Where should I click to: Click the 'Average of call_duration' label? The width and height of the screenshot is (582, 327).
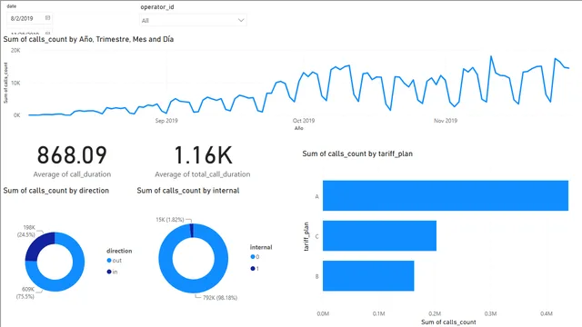tap(72, 174)
